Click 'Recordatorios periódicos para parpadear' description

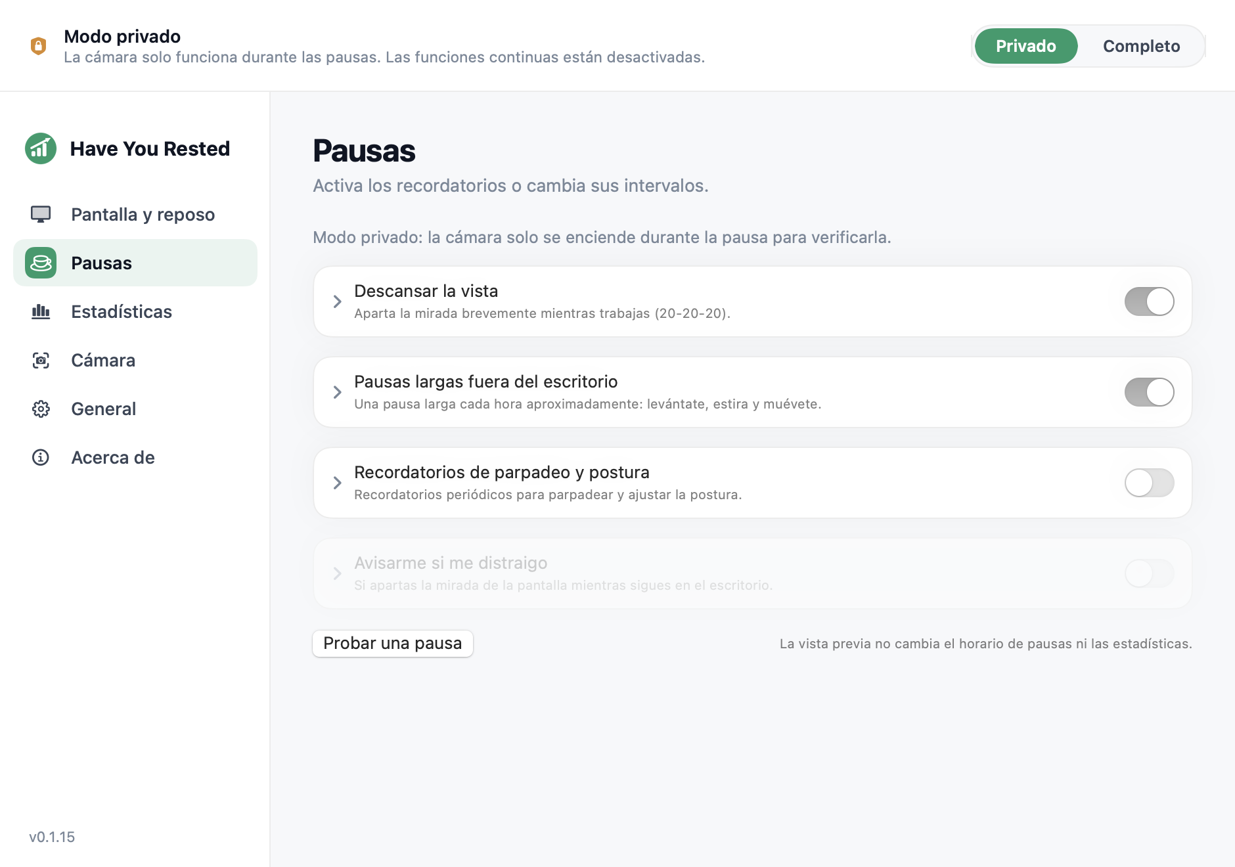pyautogui.click(x=548, y=495)
